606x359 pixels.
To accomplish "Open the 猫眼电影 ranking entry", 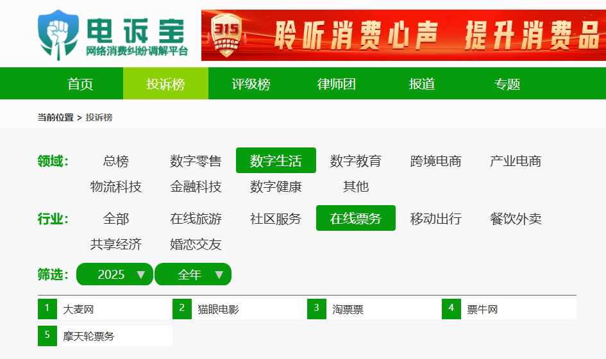I will click(x=218, y=310).
